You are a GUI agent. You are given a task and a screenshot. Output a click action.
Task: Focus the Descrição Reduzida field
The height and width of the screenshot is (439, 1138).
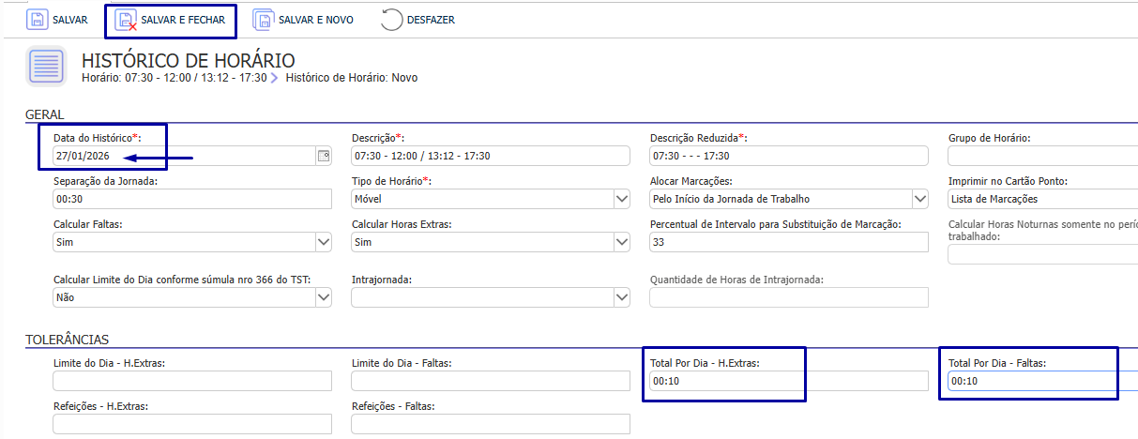(788, 156)
